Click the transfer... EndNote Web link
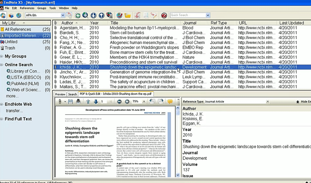 (14, 111)
